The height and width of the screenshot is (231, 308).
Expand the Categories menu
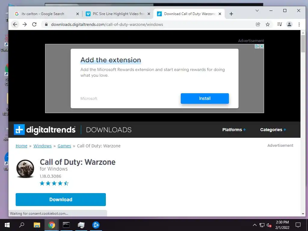coord(273,130)
